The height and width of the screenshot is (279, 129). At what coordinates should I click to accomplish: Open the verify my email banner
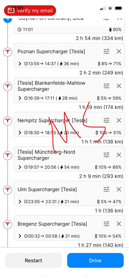pyautogui.click(x=30, y=11)
